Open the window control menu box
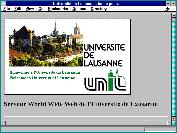 point(4,4)
